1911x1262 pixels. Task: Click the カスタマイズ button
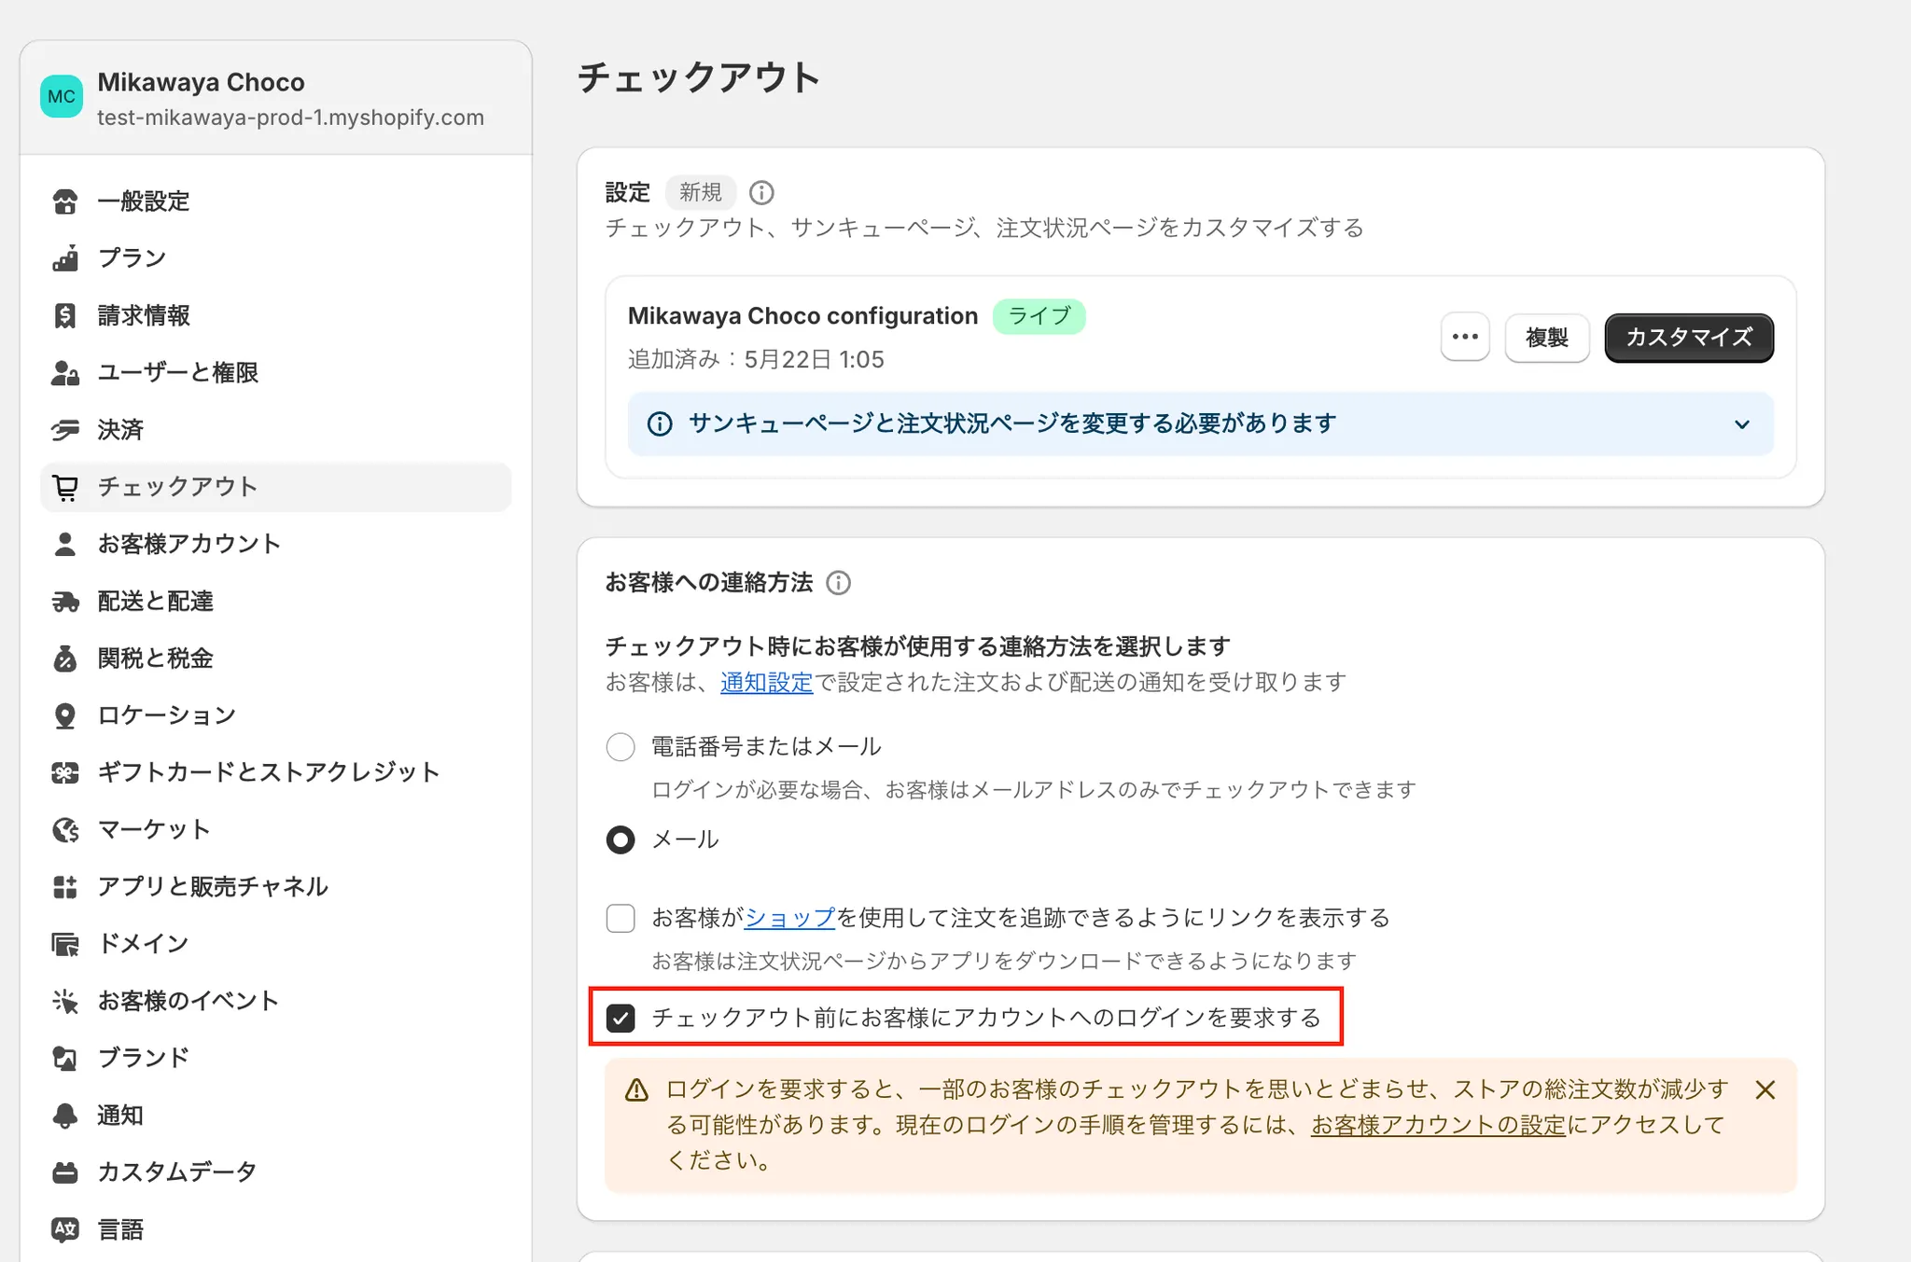(x=1688, y=338)
